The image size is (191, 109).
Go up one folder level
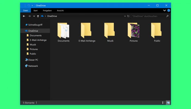coord(38,16)
